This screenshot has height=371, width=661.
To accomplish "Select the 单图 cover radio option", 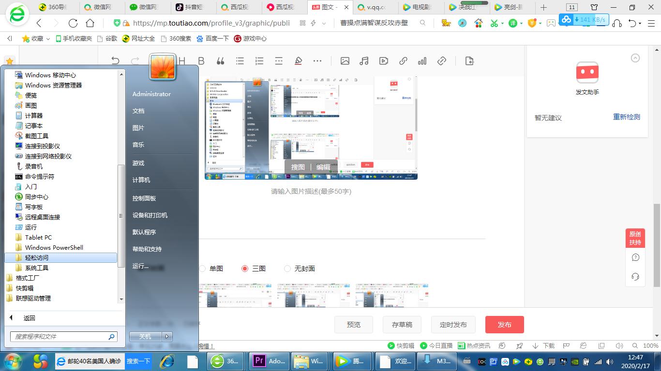I will point(203,269).
